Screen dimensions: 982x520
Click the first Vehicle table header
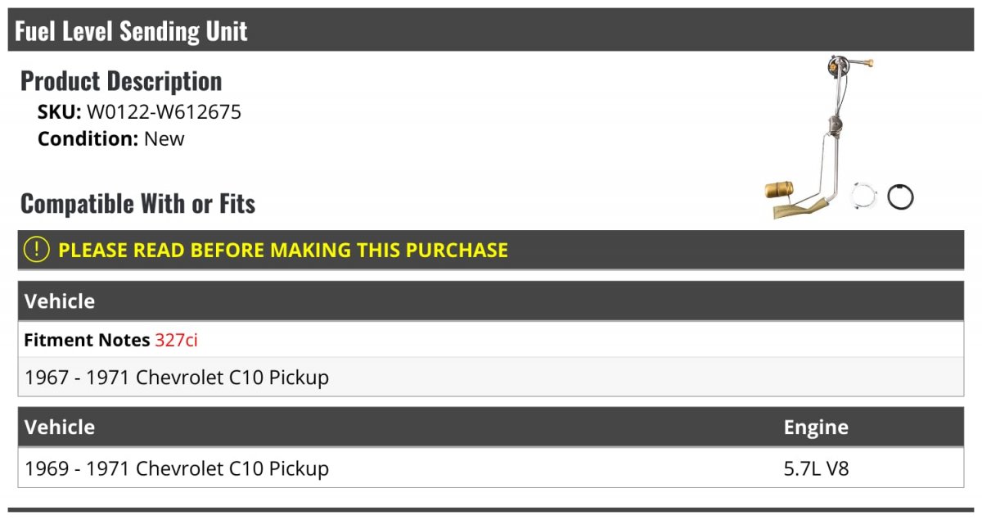pyautogui.click(x=491, y=301)
